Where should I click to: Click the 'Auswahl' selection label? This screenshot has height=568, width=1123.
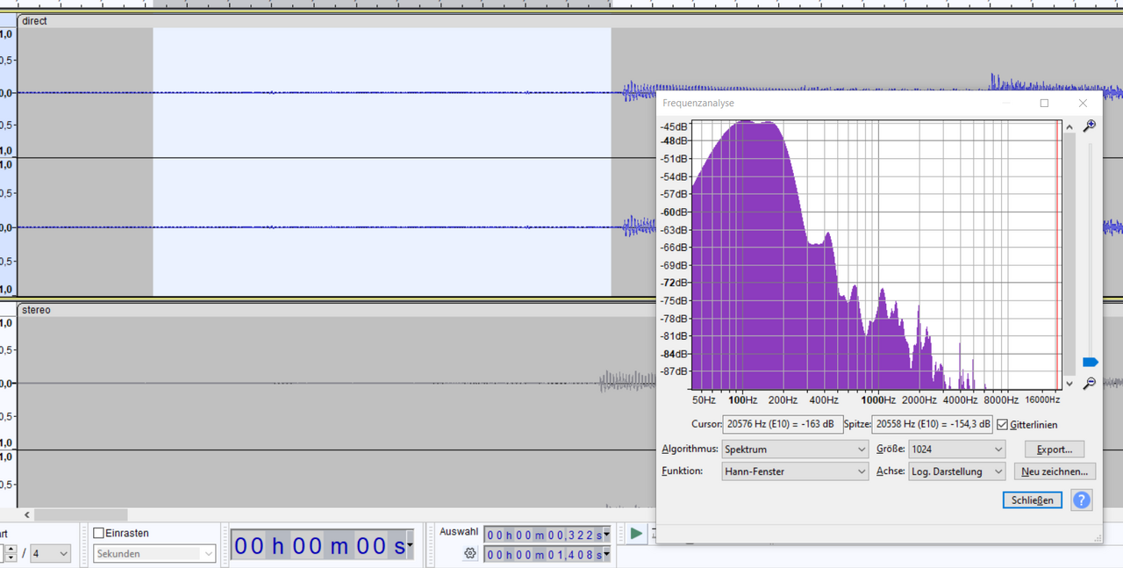point(459,532)
